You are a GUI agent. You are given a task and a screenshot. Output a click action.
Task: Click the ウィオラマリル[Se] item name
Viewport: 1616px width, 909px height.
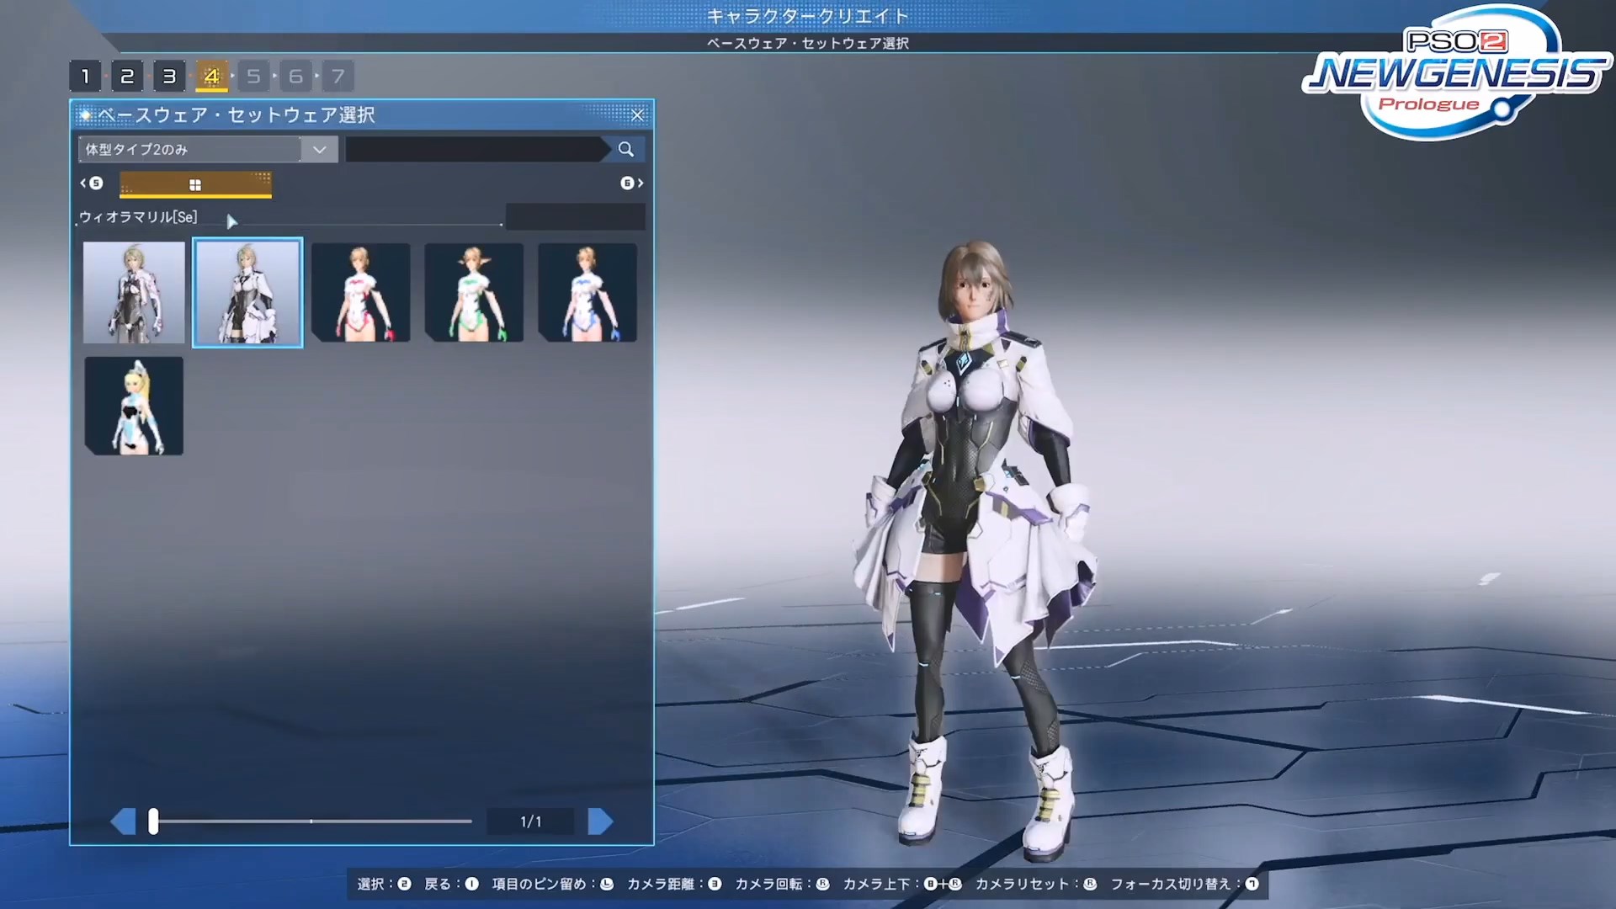tap(138, 217)
